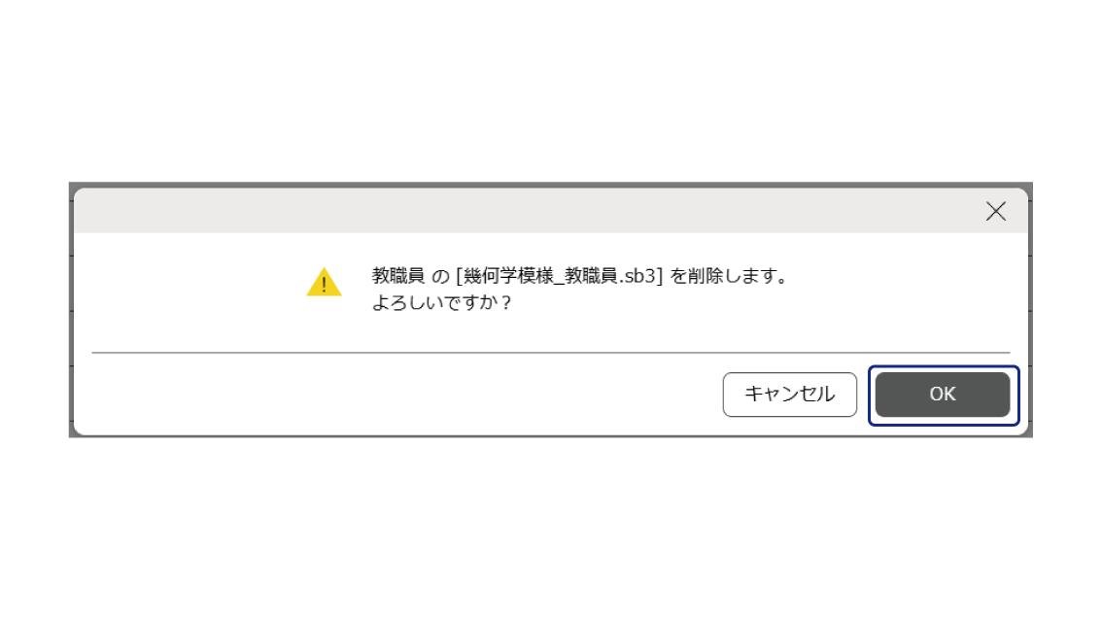Image resolution: width=1102 pixels, height=620 pixels.
Task: Click the empty title bar area left of X
Action: [x=527, y=210]
